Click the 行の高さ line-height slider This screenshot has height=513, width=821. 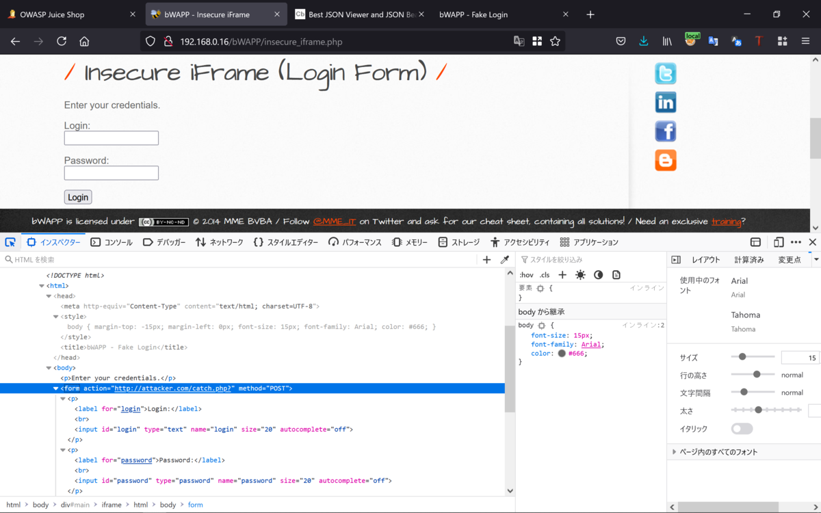[x=753, y=375]
